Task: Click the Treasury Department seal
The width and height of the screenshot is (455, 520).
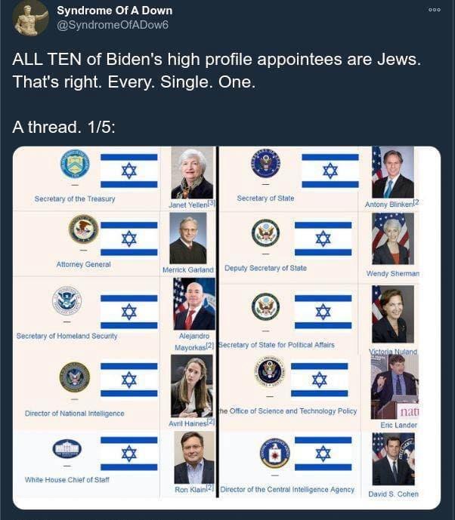Action: pyautogui.click(x=75, y=164)
